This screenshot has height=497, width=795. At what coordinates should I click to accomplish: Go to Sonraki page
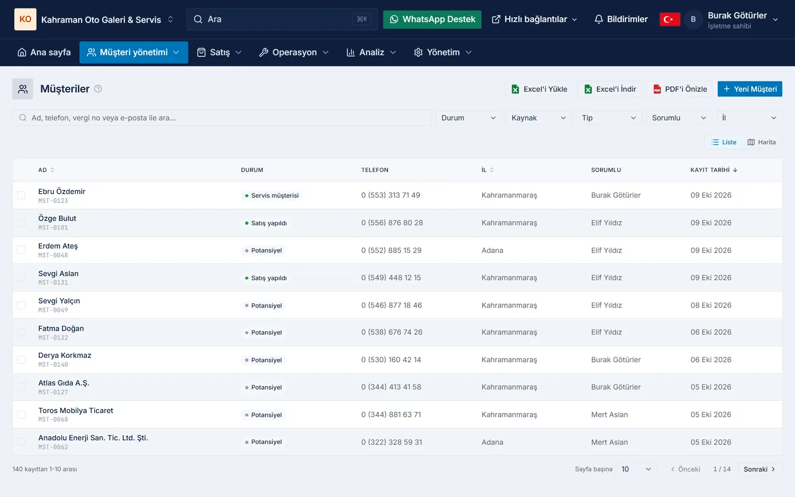[x=760, y=469]
